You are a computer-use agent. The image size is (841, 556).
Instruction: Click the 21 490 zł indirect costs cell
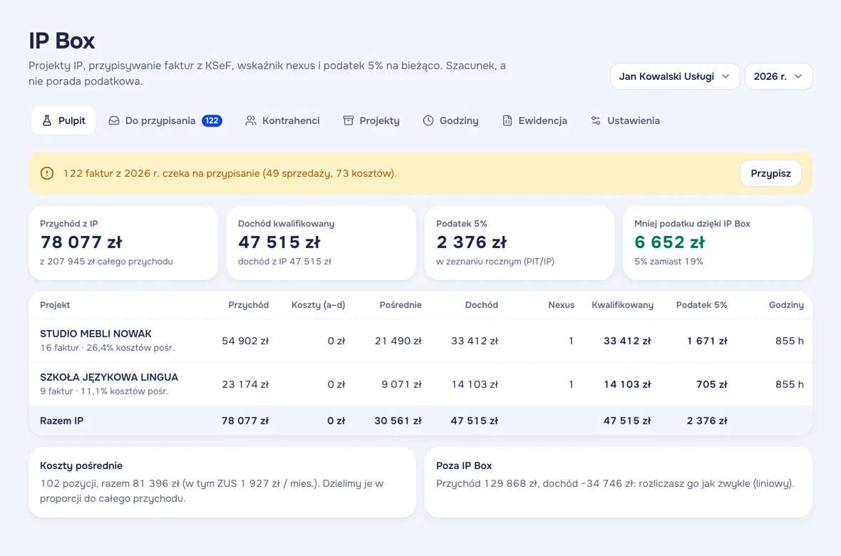pyautogui.click(x=398, y=341)
